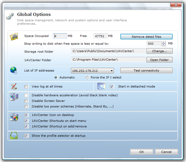Click the view log pencil icon
Image resolution: width=186 pixels, height=162 pixels.
pyautogui.click(x=14, y=86)
